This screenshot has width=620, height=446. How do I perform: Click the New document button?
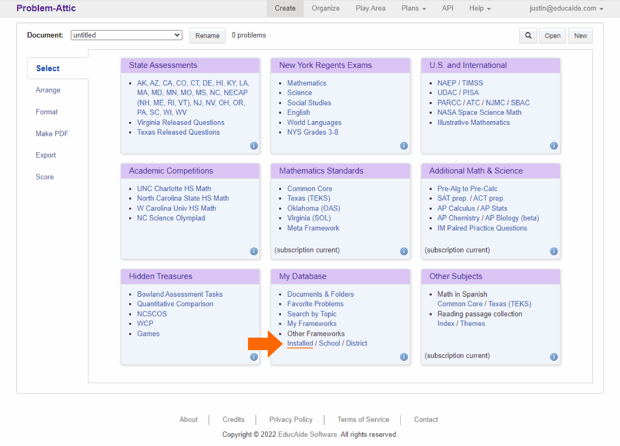pos(580,35)
